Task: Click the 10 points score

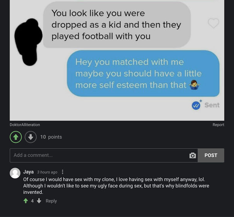Action: coord(51,137)
